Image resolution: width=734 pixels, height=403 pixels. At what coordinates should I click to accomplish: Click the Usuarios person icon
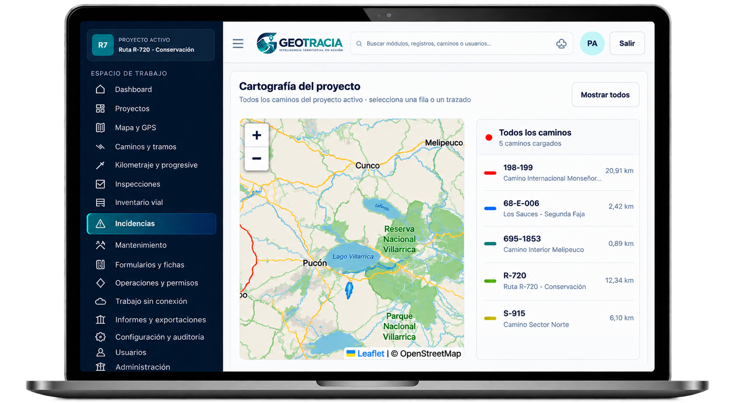(100, 352)
